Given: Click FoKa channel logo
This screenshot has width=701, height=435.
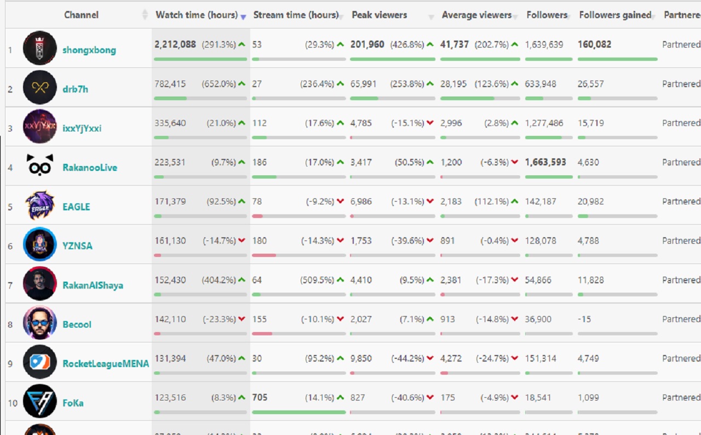Looking at the screenshot, I should click(40, 401).
